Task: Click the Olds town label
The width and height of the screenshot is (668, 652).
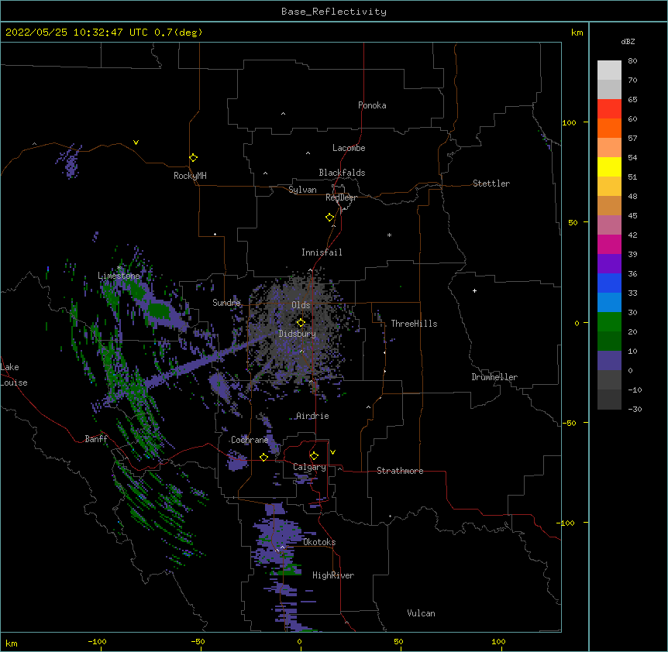Action: click(x=301, y=305)
